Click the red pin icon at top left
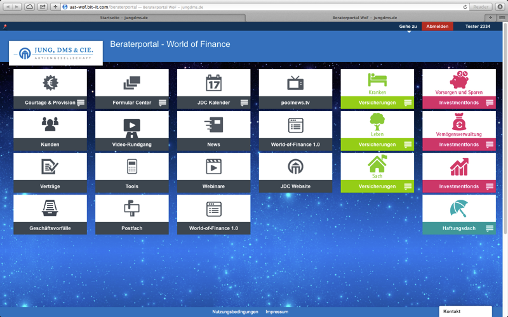Image resolution: width=508 pixels, height=317 pixels. [x=5, y=27]
